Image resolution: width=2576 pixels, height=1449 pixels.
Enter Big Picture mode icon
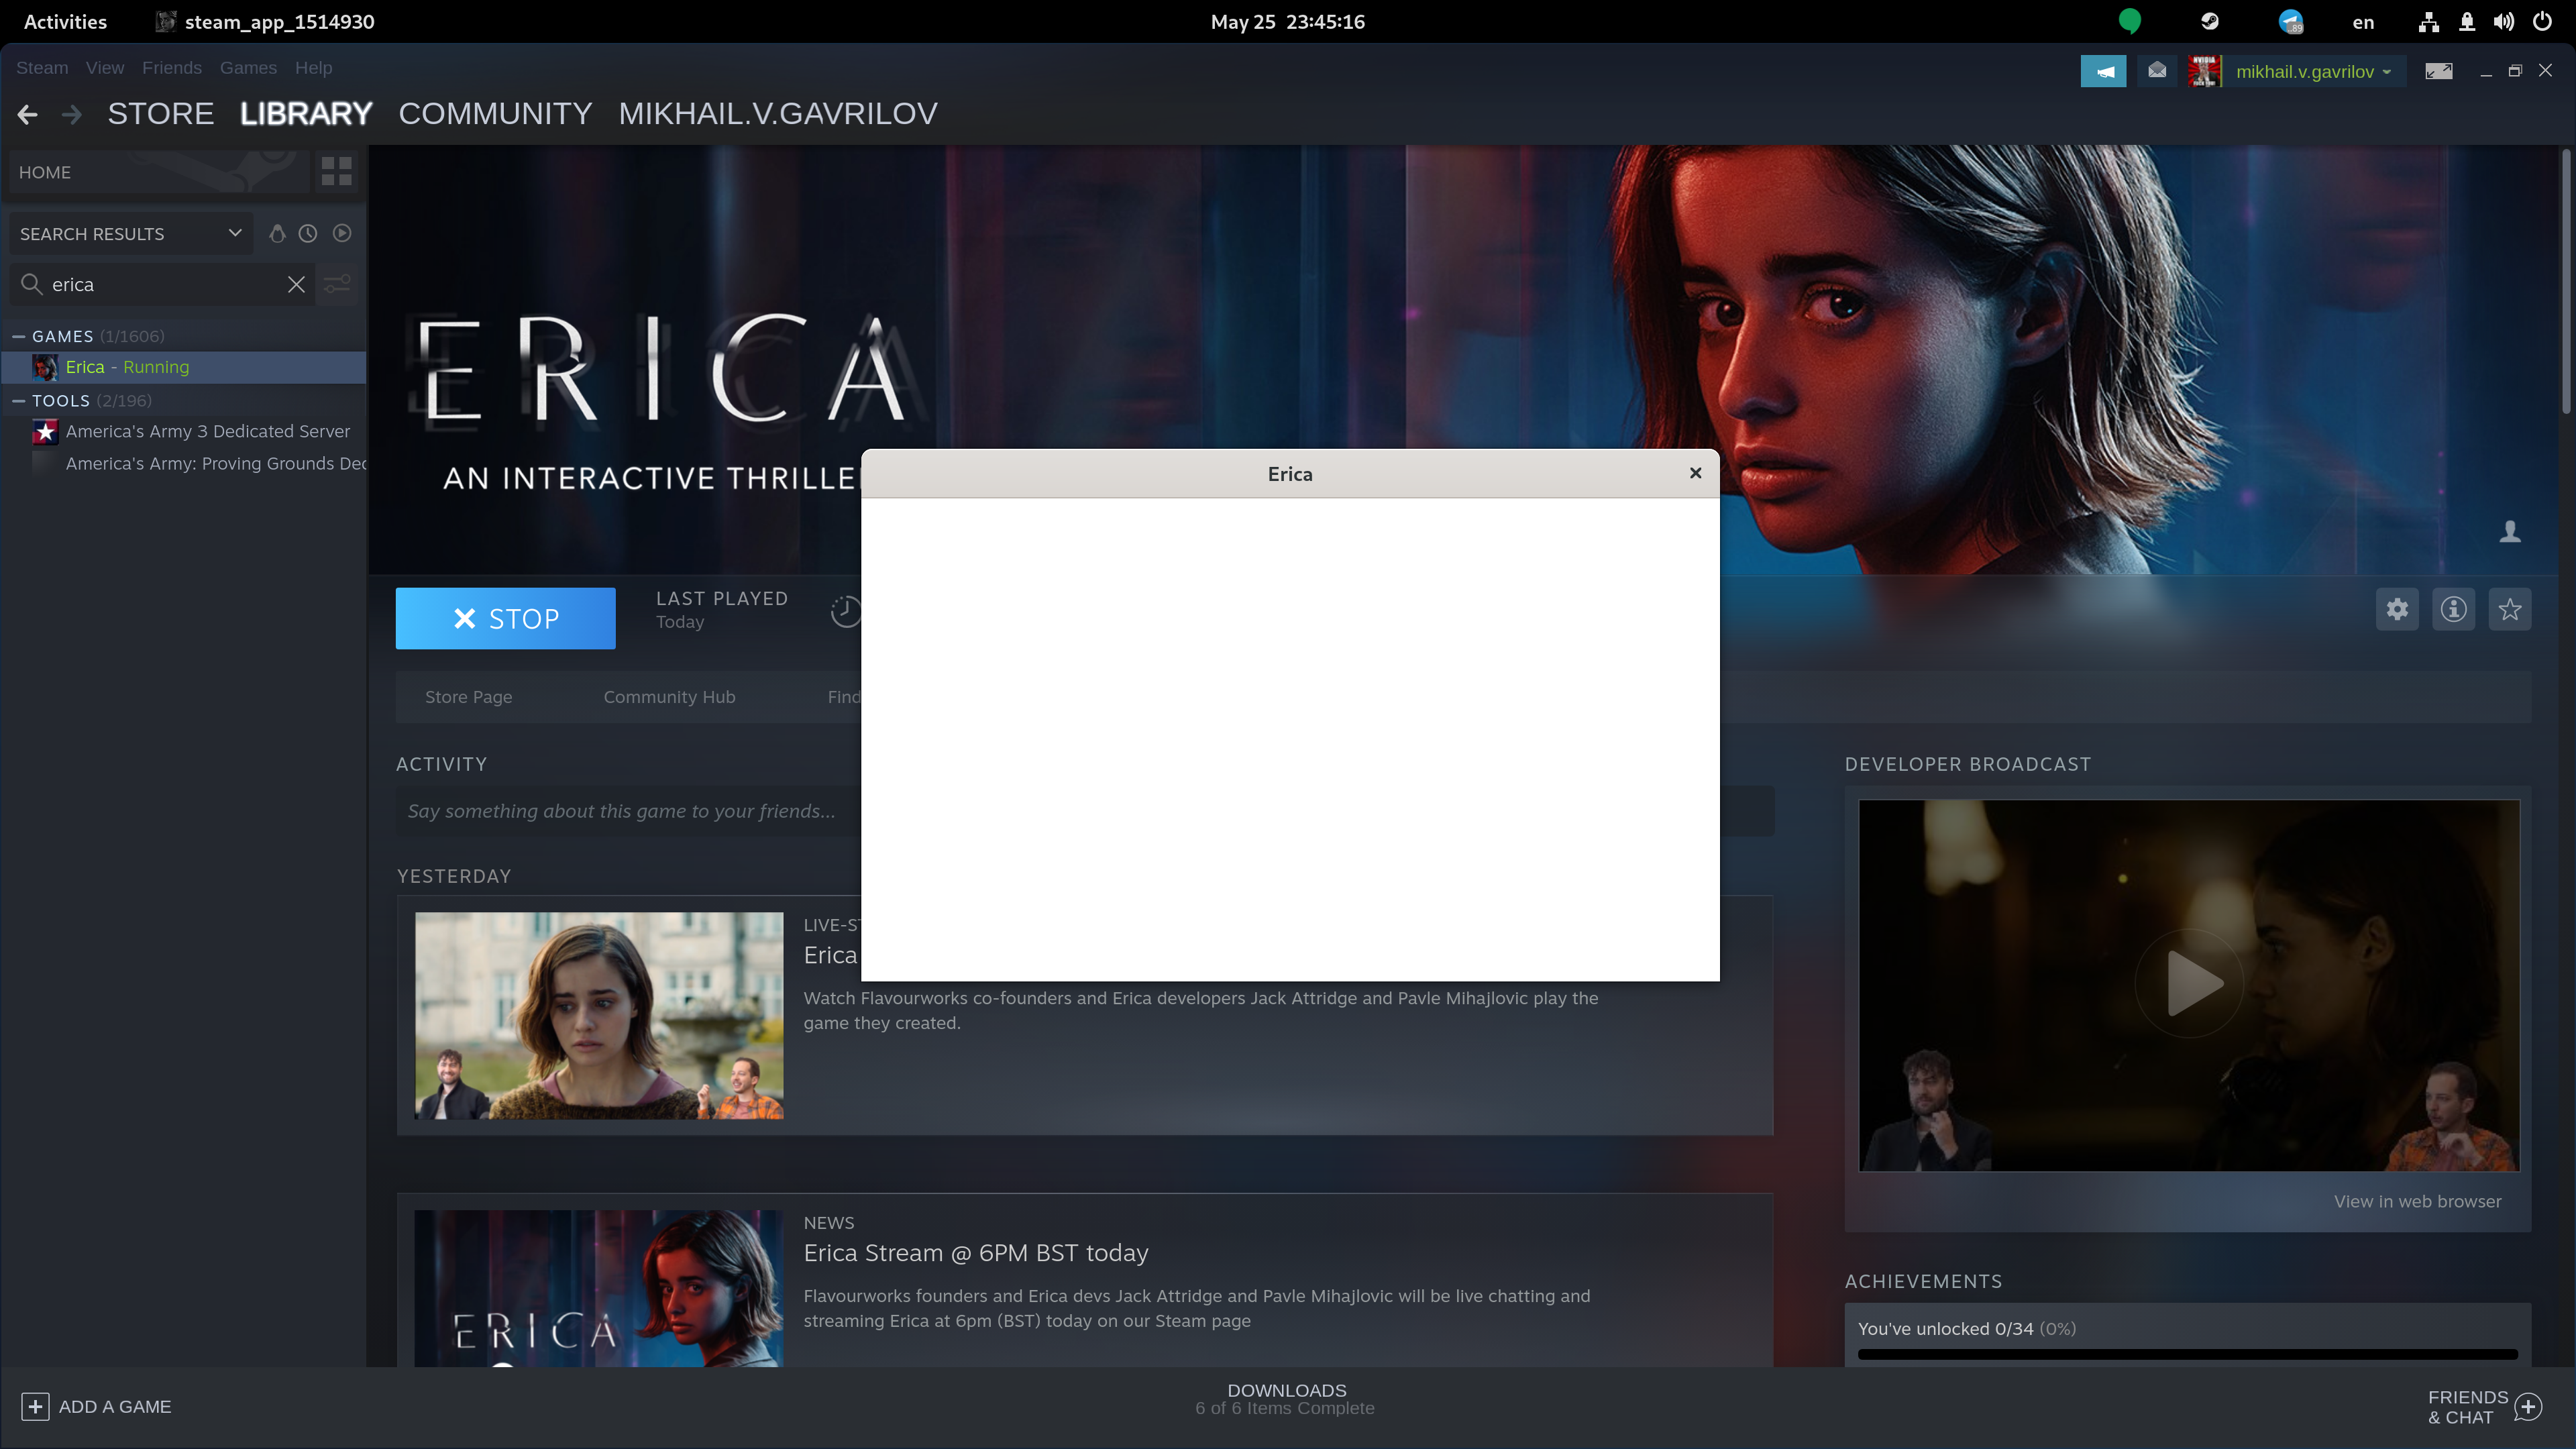(x=2439, y=71)
